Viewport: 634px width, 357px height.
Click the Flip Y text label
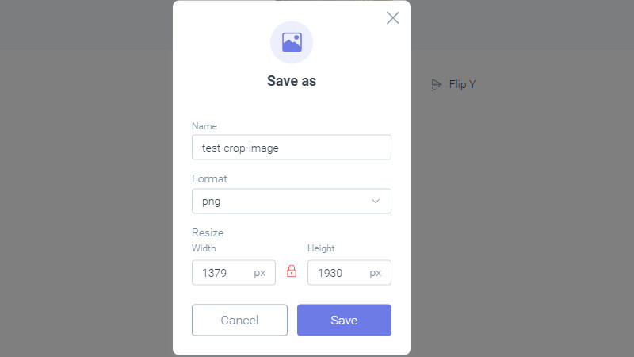[x=462, y=84]
